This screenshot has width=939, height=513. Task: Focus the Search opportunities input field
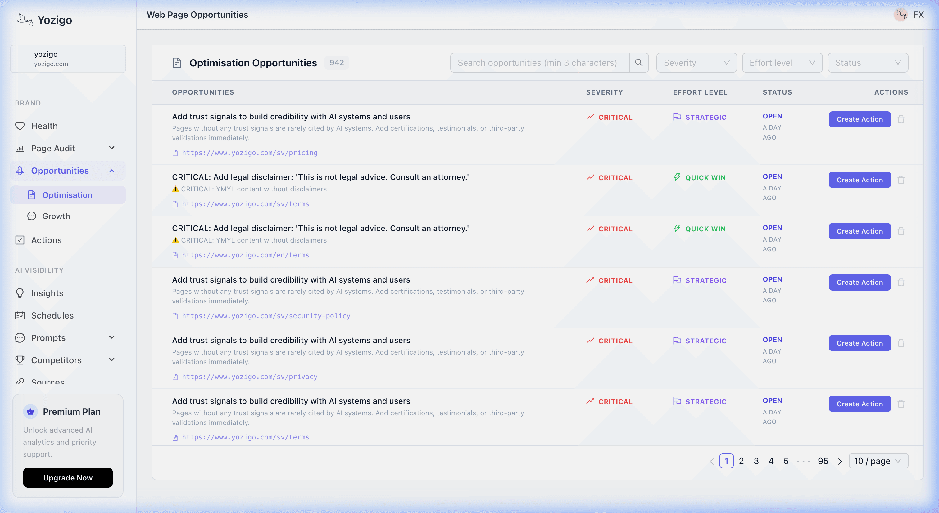point(539,63)
